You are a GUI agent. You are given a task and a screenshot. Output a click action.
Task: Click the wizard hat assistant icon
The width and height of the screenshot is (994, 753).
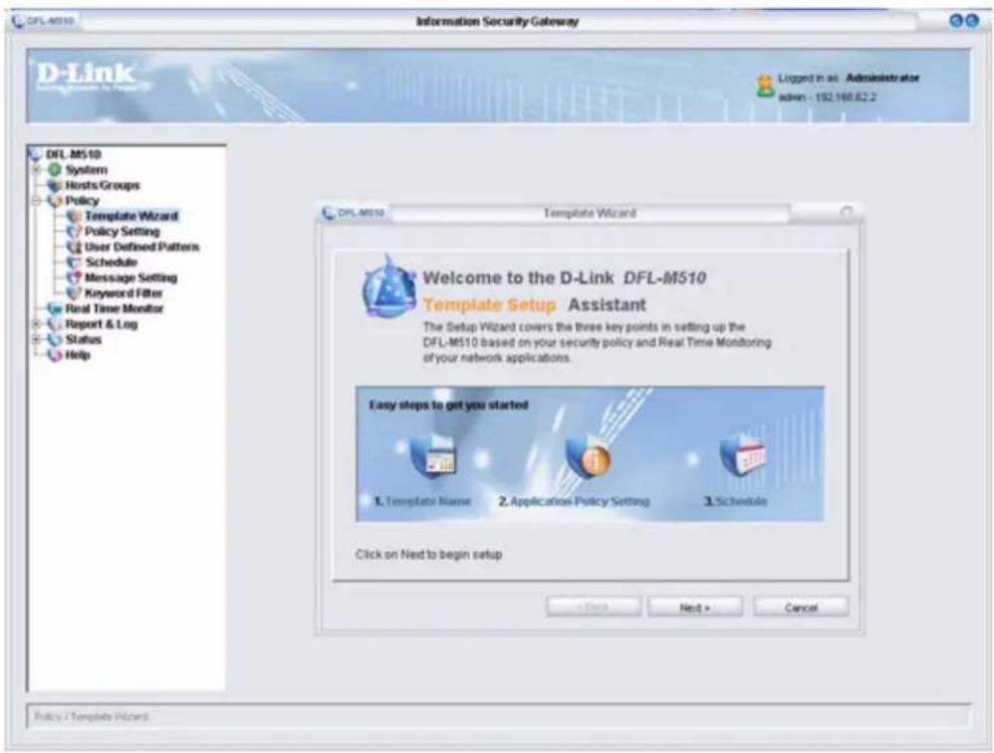click(x=388, y=287)
